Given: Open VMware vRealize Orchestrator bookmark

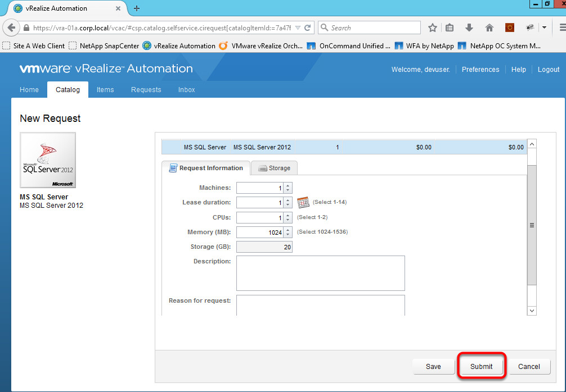Looking at the screenshot, I should [x=261, y=45].
